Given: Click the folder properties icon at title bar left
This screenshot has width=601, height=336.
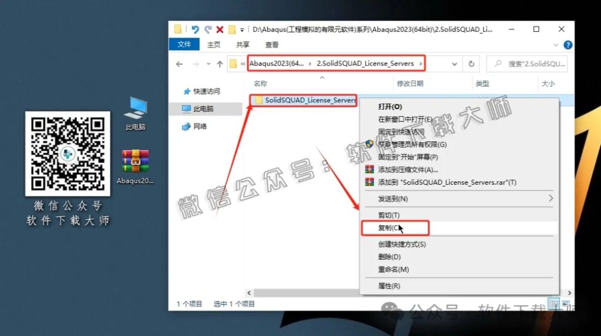Looking at the screenshot, I should [177, 29].
